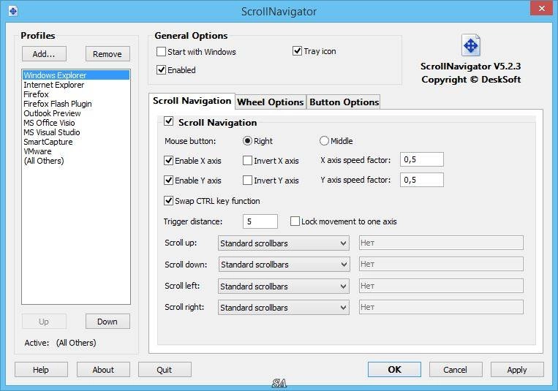Open the Scroll left dropdown
The image size is (558, 391).
coord(284,286)
